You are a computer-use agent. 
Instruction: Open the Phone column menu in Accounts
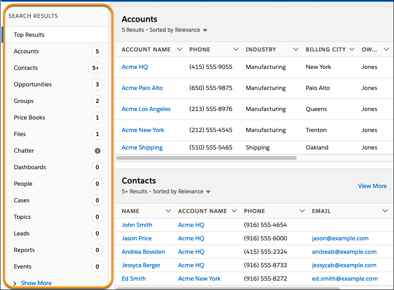tap(236, 49)
